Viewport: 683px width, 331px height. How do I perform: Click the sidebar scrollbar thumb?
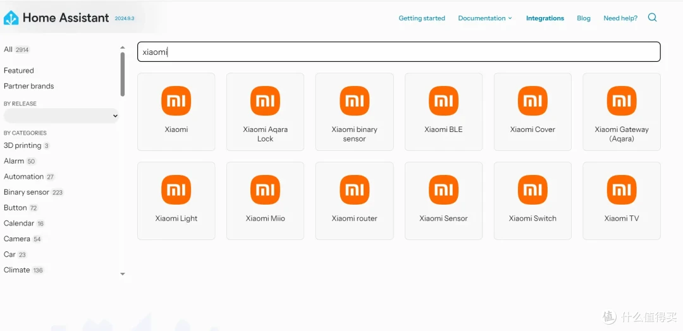coord(123,75)
